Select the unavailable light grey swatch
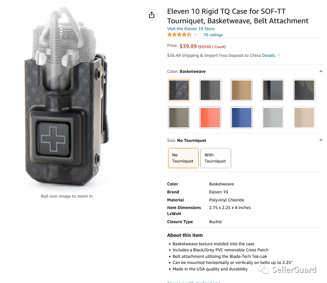Viewport: 327px width, 283px height. pyautogui.click(x=273, y=117)
